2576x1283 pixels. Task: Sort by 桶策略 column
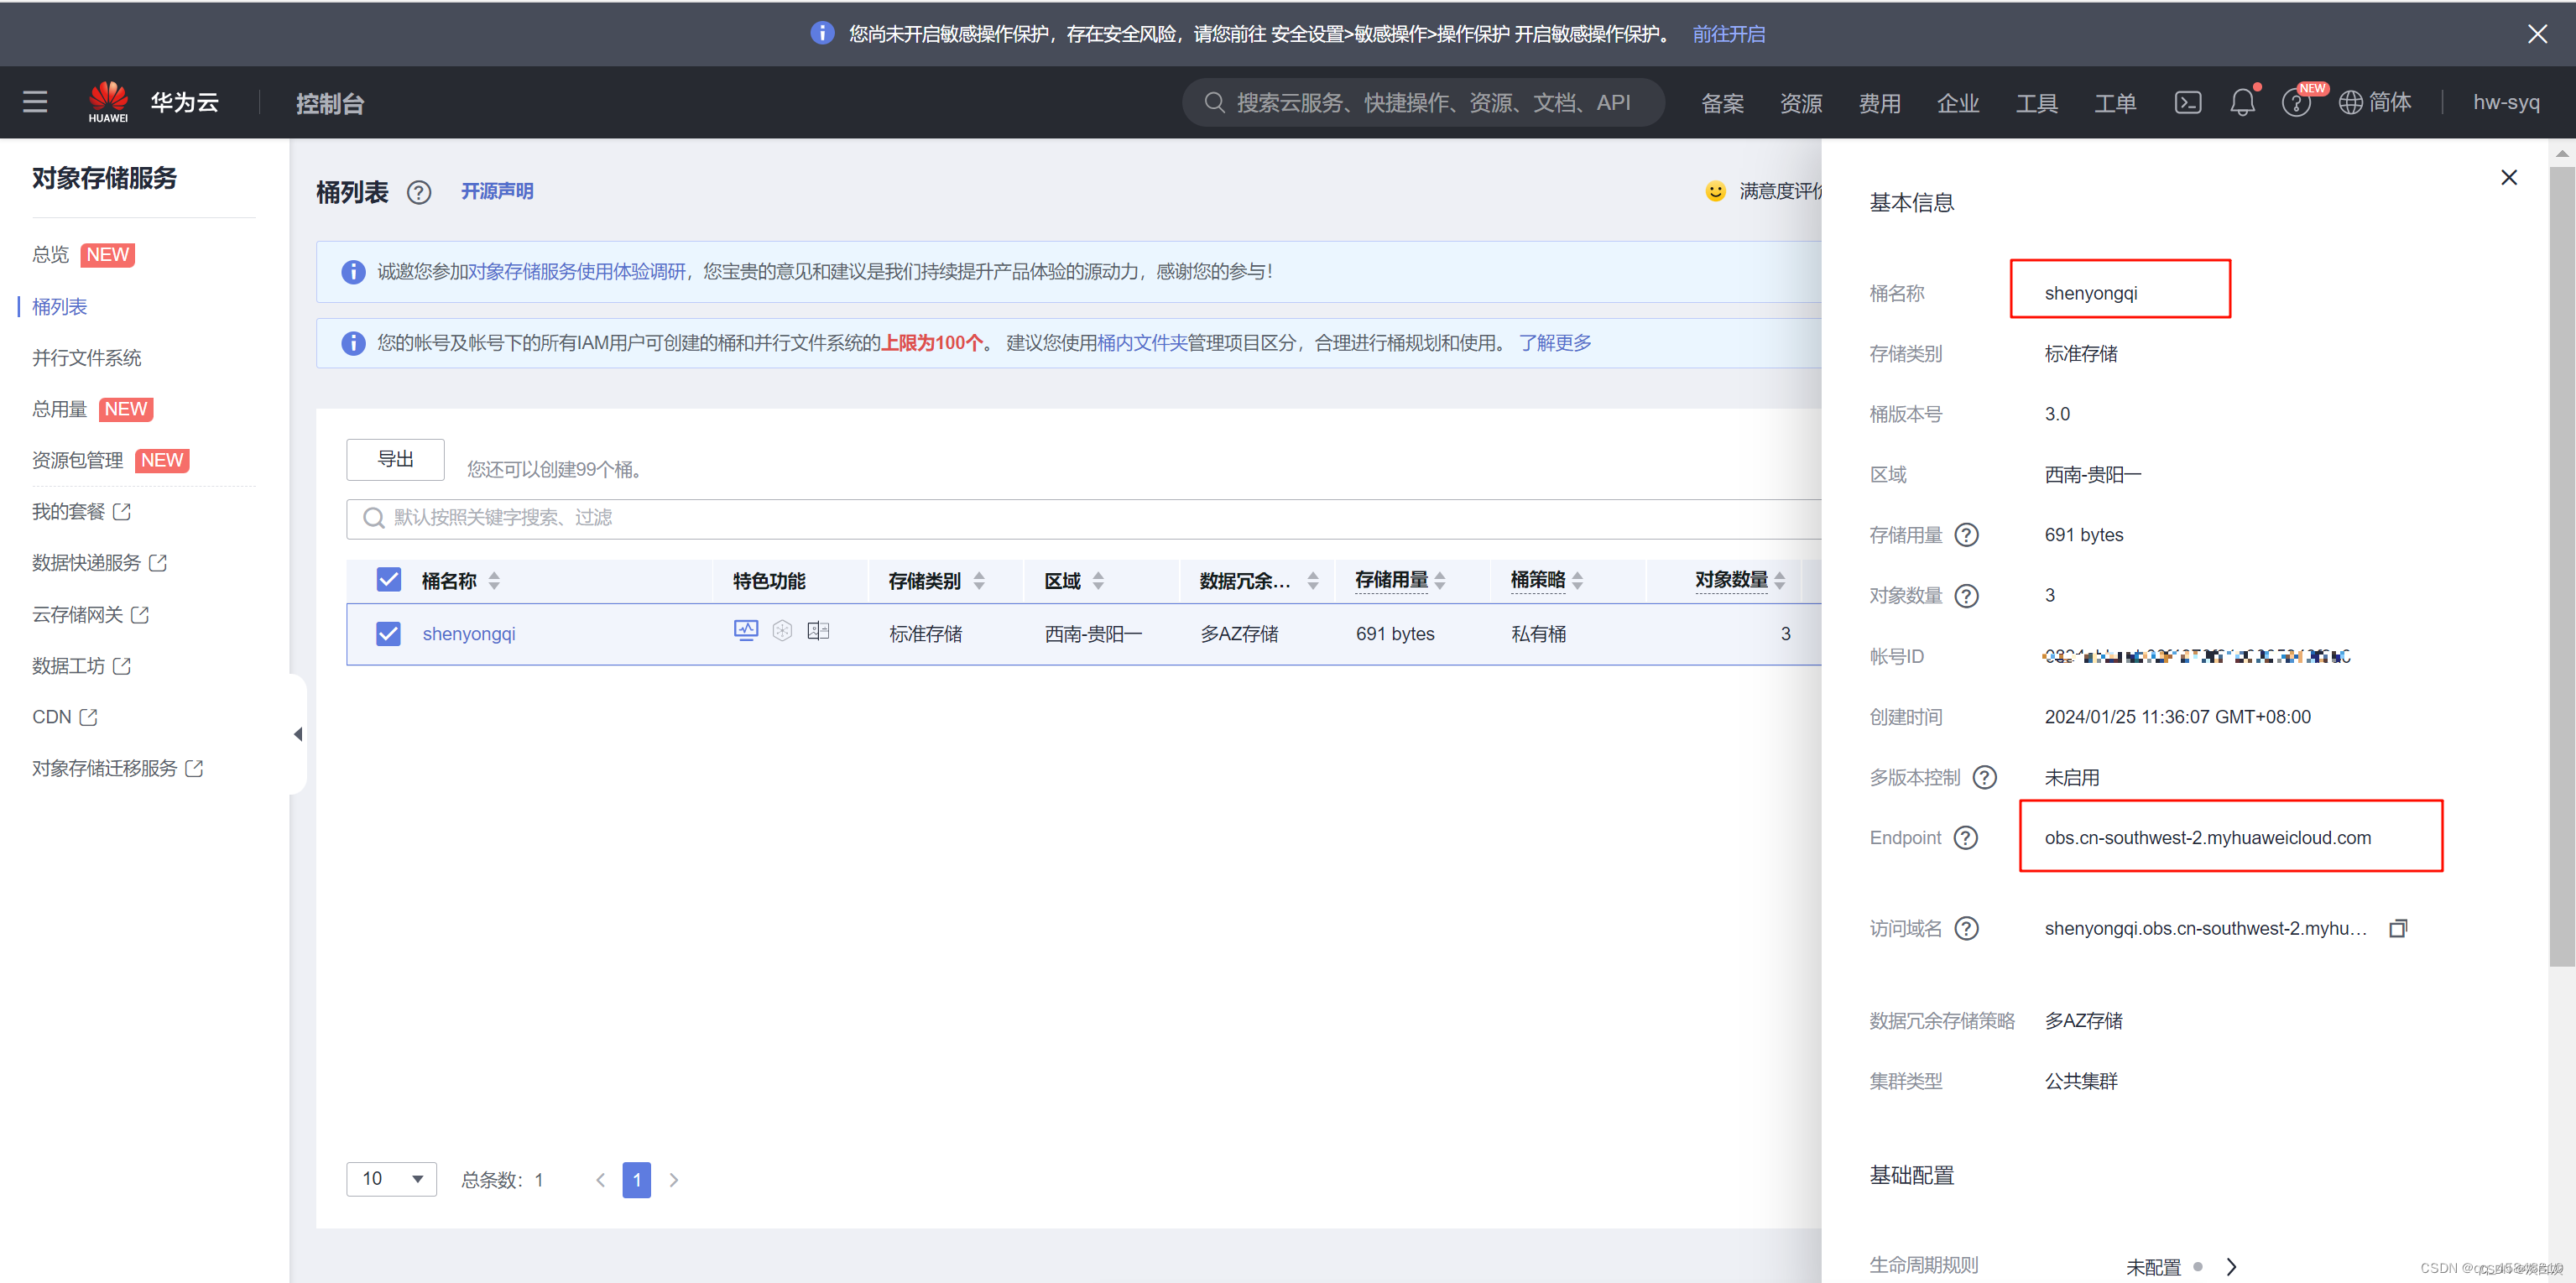[x=1577, y=581]
